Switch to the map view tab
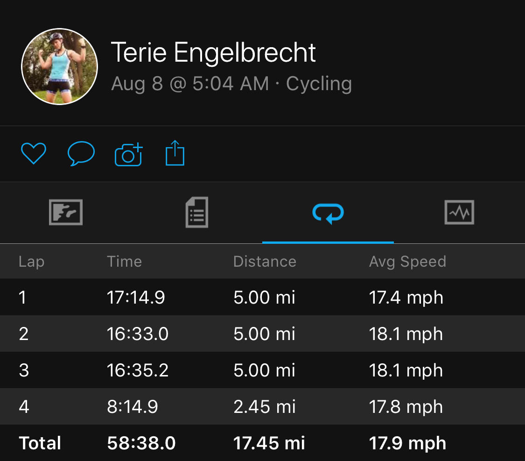Viewport: 525px width, 461px height. click(66, 213)
